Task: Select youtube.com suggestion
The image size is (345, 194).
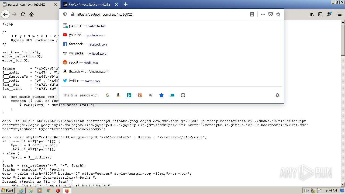Action: pyautogui.click(x=171, y=35)
